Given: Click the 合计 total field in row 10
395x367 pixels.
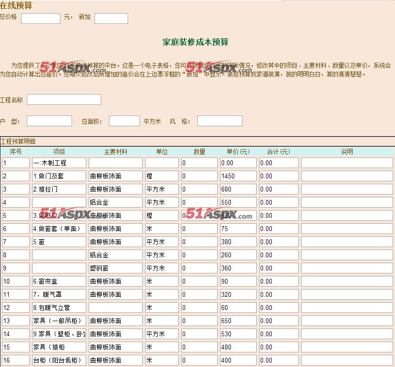Looking at the screenshot, I should pyautogui.click(x=278, y=281).
